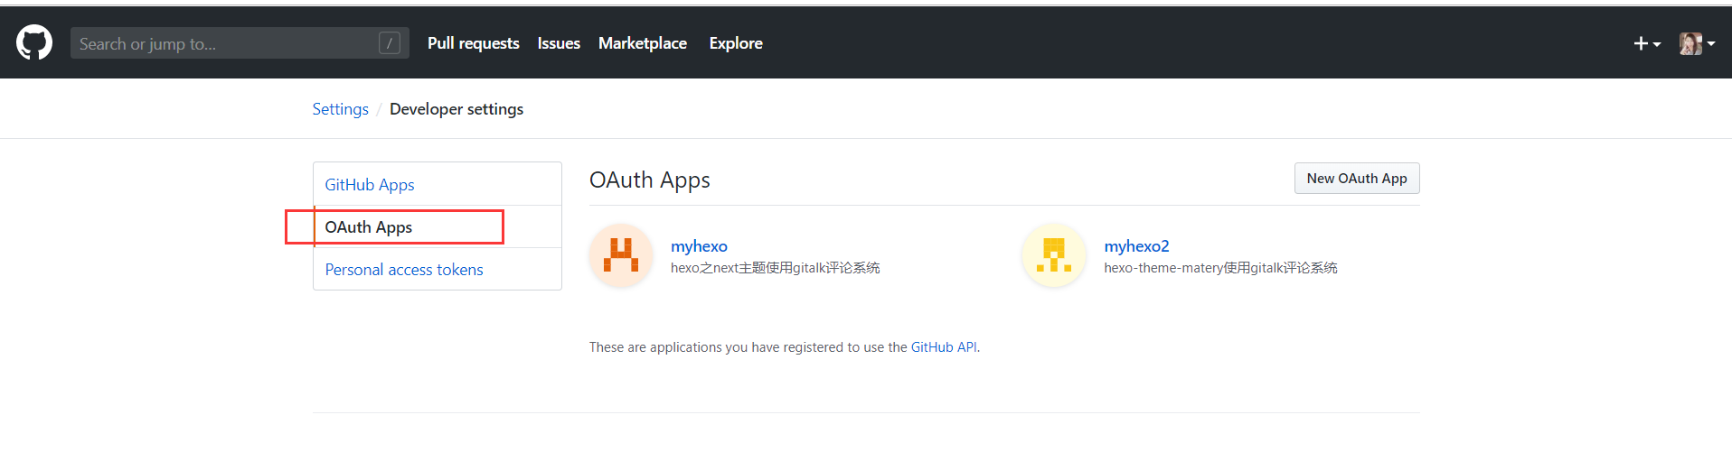Open the user avatar profile dropdown
The image size is (1732, 452).
tap(1697, 43)
